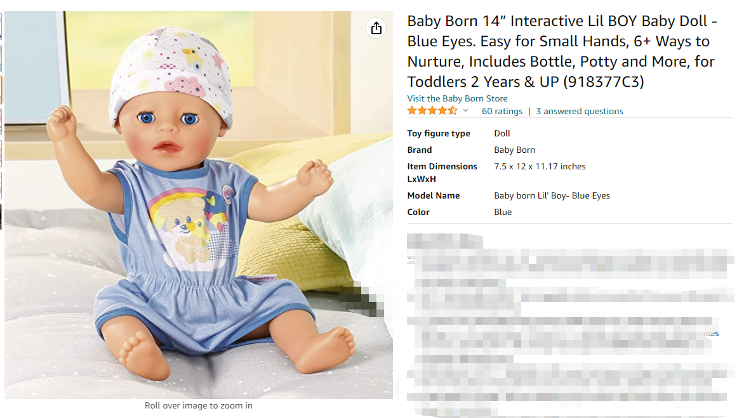Expand the ratings breakdown chevron beside stars

[x=465, y=111]
